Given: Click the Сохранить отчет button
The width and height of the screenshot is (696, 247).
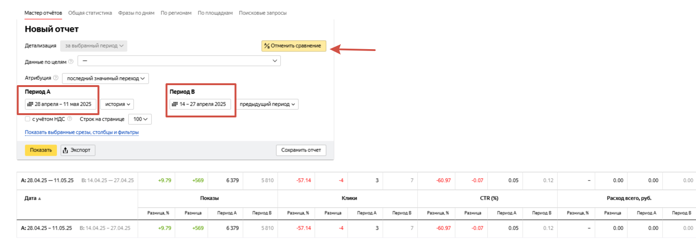Looking at the screenshot, I should coord(301,150).
